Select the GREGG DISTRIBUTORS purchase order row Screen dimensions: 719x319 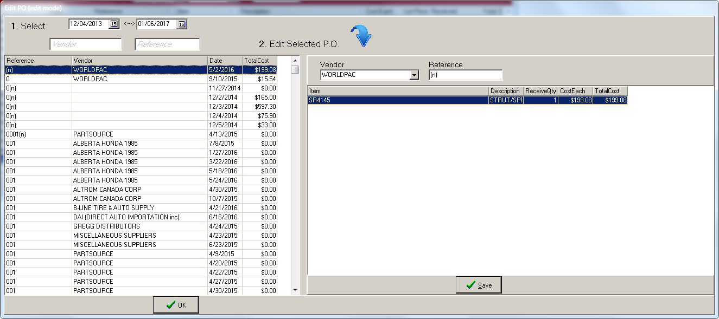[141, 226]
